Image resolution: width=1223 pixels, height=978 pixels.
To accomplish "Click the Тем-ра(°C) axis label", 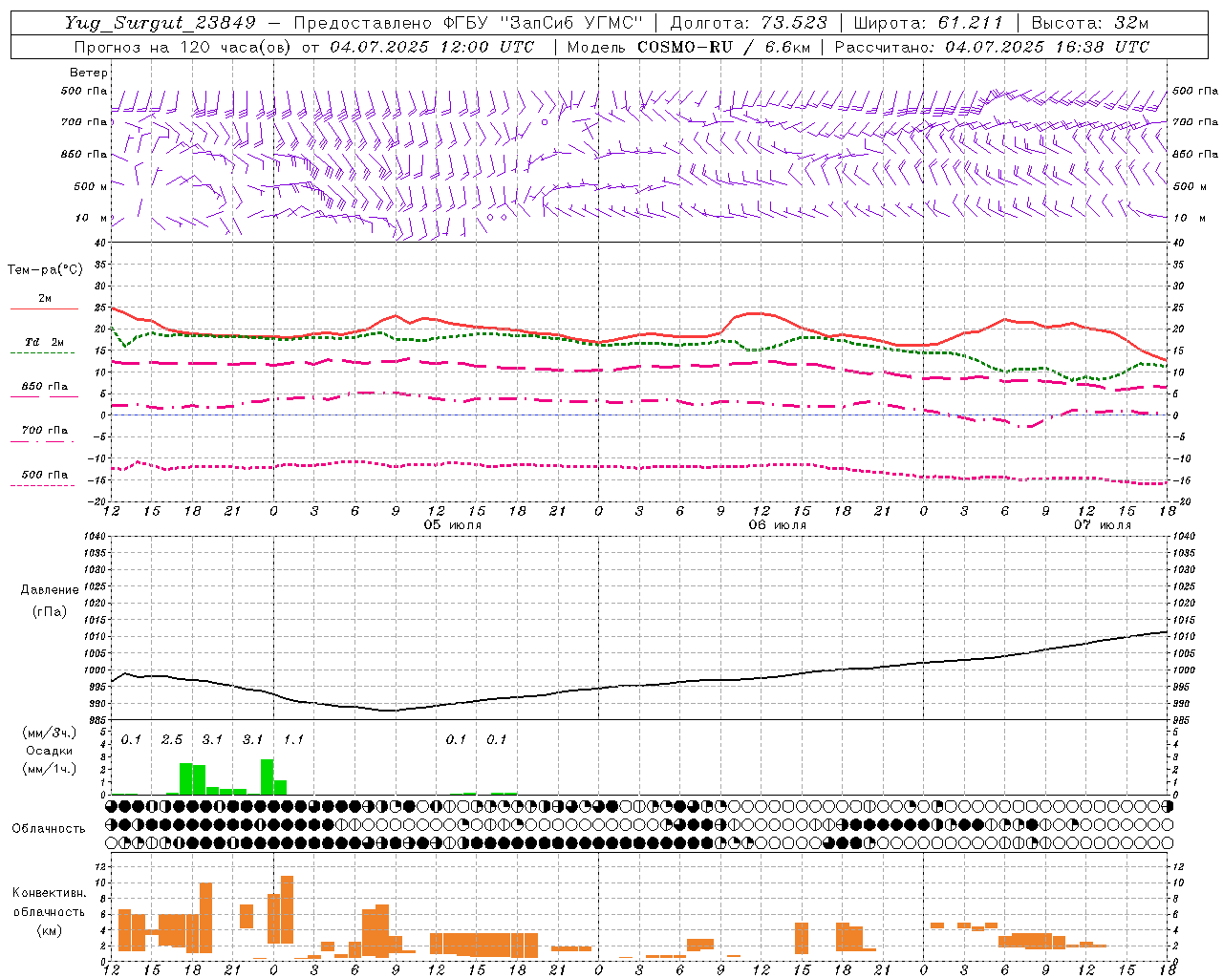I will [x=45, y=269].
